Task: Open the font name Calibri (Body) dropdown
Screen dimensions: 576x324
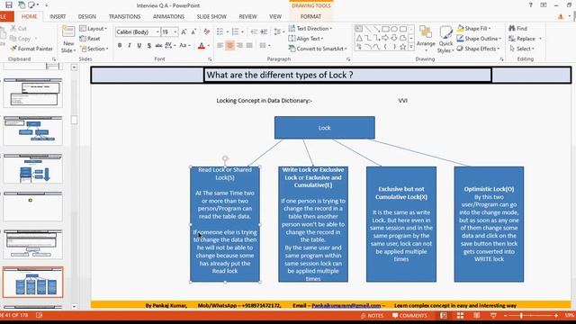Action: pyautogui.click(x=157, y=32)
